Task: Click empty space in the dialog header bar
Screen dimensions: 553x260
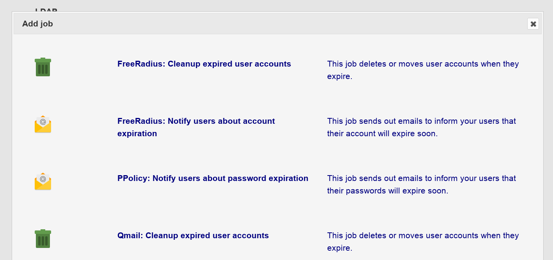Action: tap(273, 24)
